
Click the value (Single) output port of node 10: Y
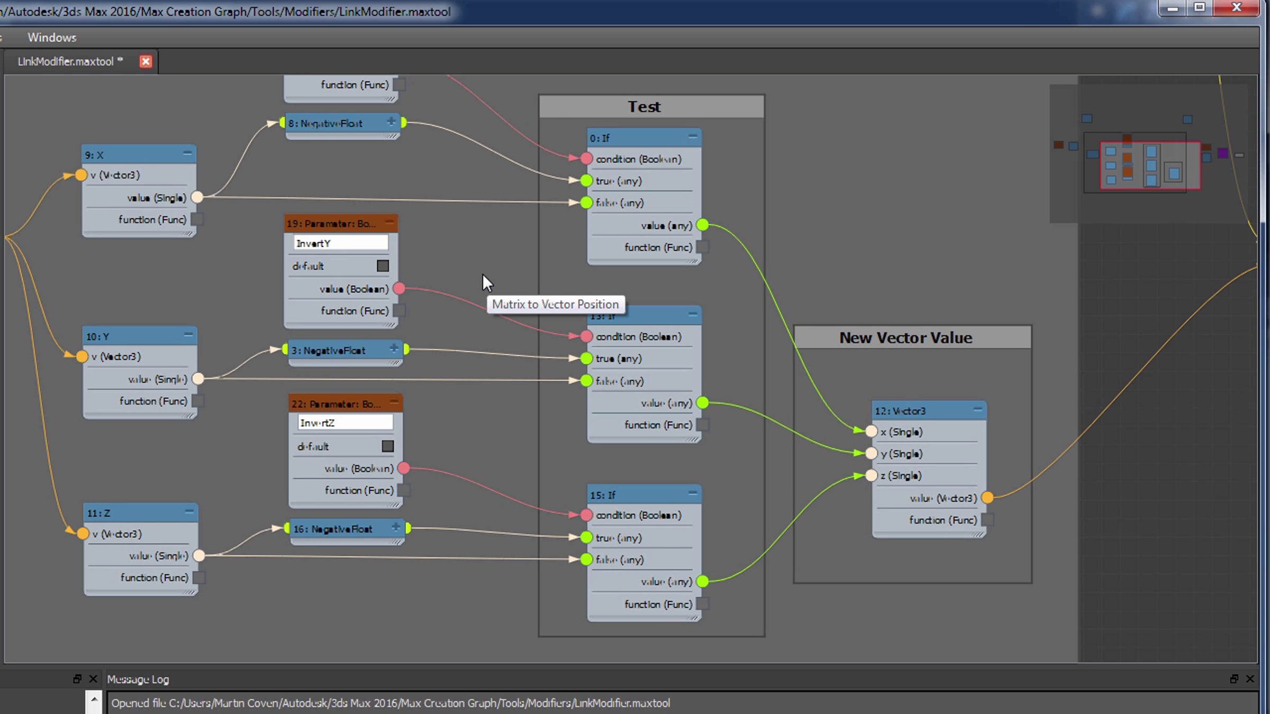(198, 379)
